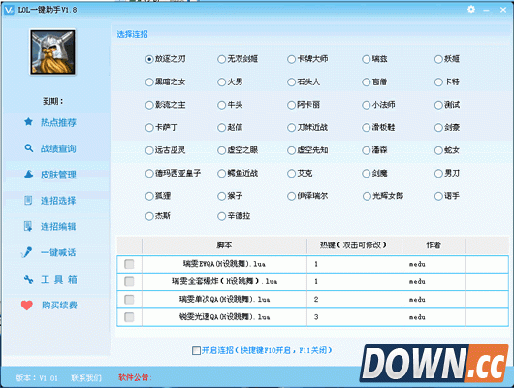Pick the 卡特 radio button
The height and width of the screenshot is (388, 514).
[438, 82]
